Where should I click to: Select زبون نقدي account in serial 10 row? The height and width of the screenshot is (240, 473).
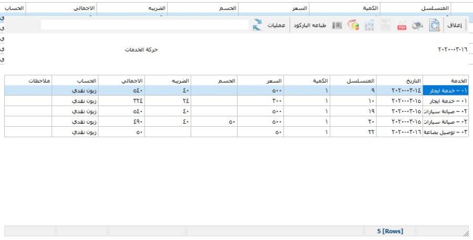75,101
